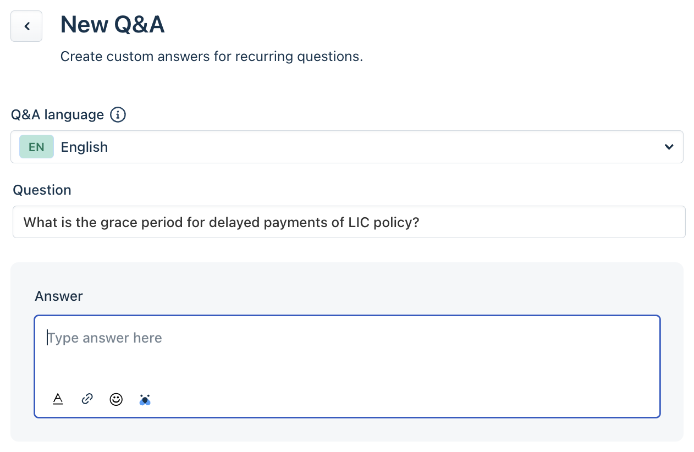
Task: Expand the Q&A language dropdown arrow
Action: pos(669,147)
